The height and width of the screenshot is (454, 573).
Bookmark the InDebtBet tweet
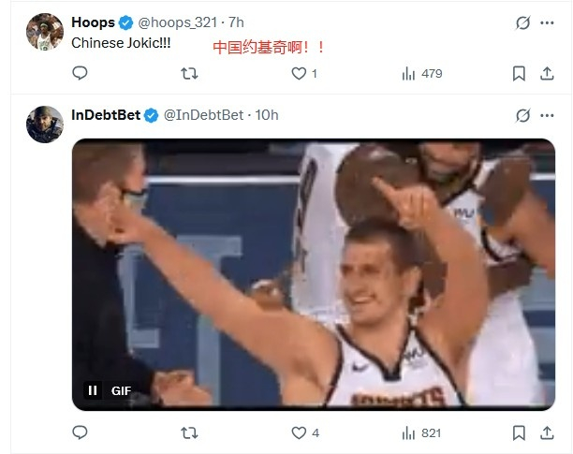(519, 433)
